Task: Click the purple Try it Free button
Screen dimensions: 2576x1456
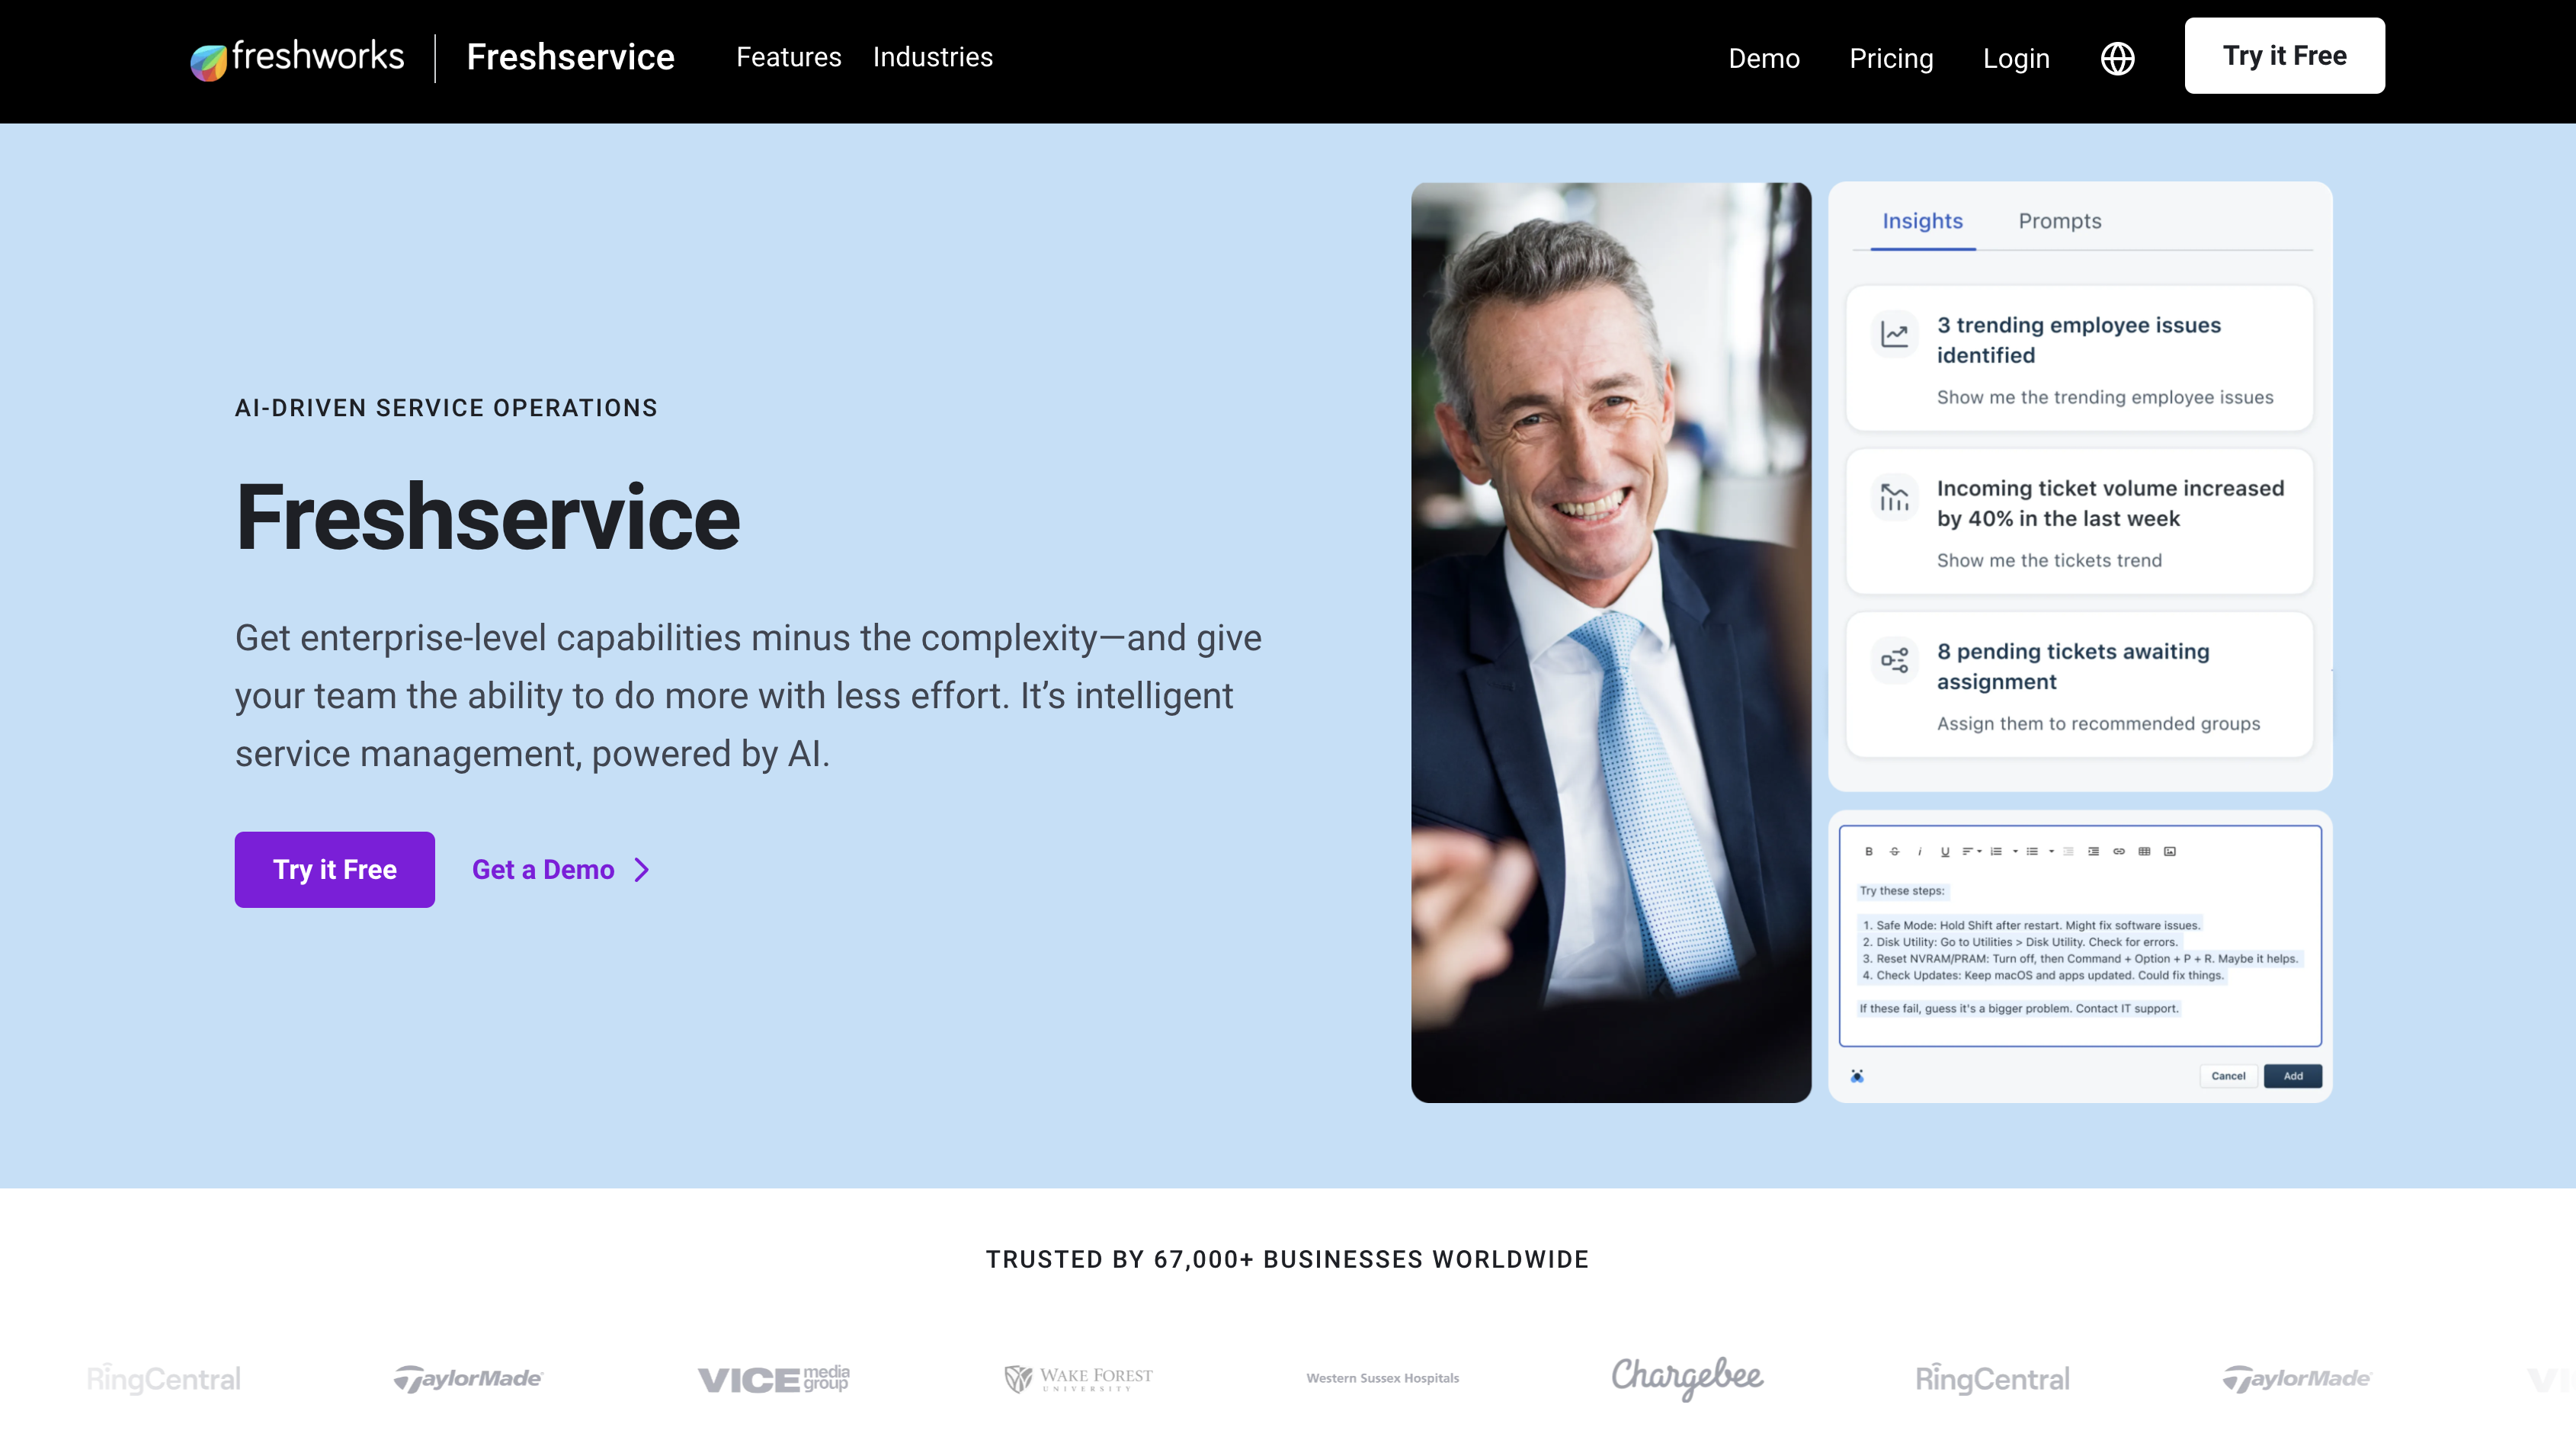Action: [334, 869]
